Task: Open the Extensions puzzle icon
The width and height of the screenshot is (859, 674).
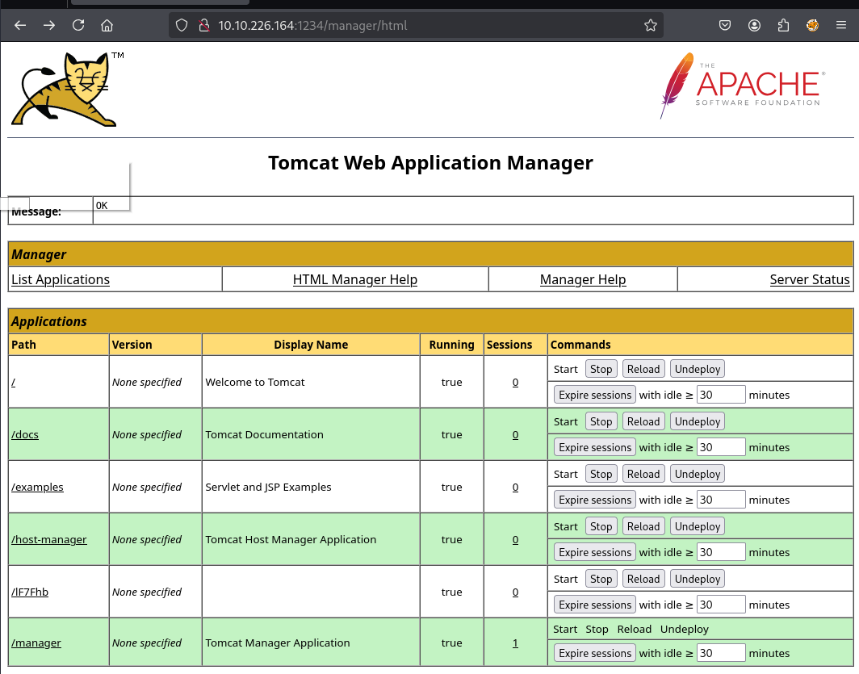Action: click(x=783, y=25)
